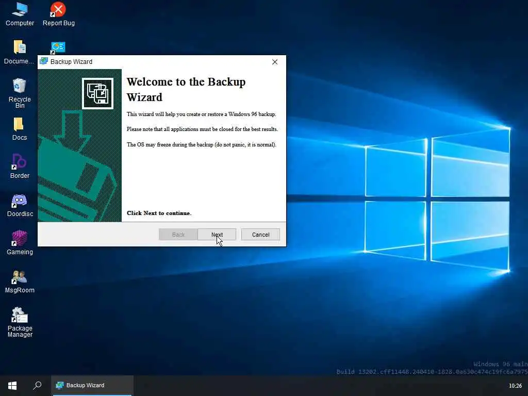The width and height of the screenshot is (528, 396).
Task: Click Backup Wizard taskbar button
Action: click(x=92, y=385)
